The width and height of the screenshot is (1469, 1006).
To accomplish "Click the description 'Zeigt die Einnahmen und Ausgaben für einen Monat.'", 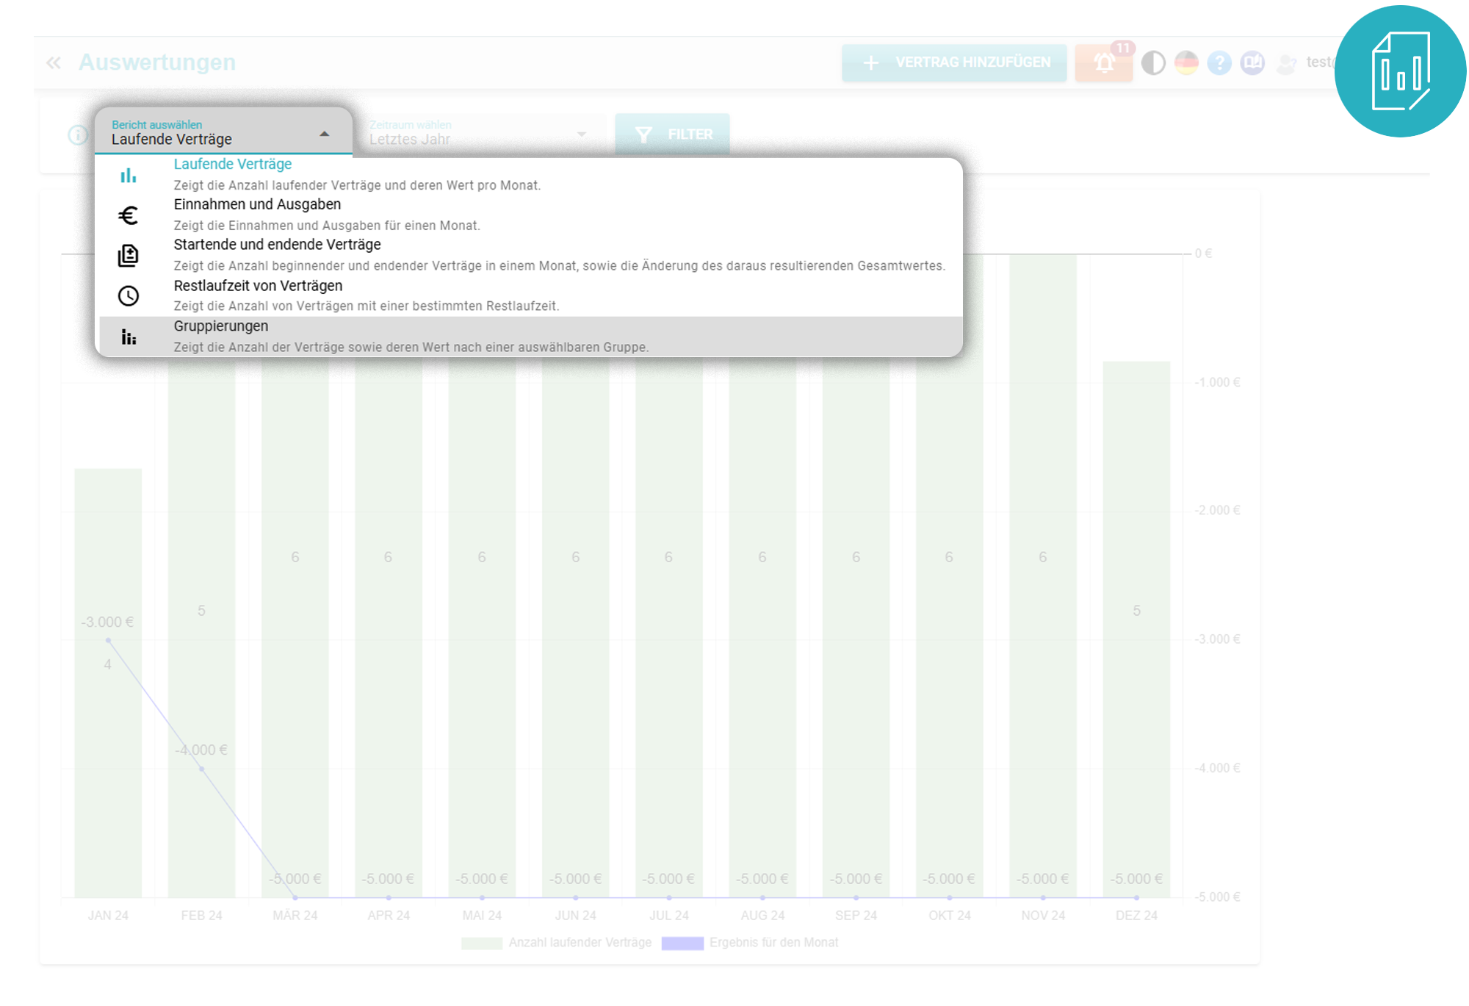I will [327, 226].
